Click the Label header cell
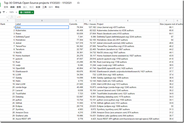This screenshot has width=184, height=123. 42,24
